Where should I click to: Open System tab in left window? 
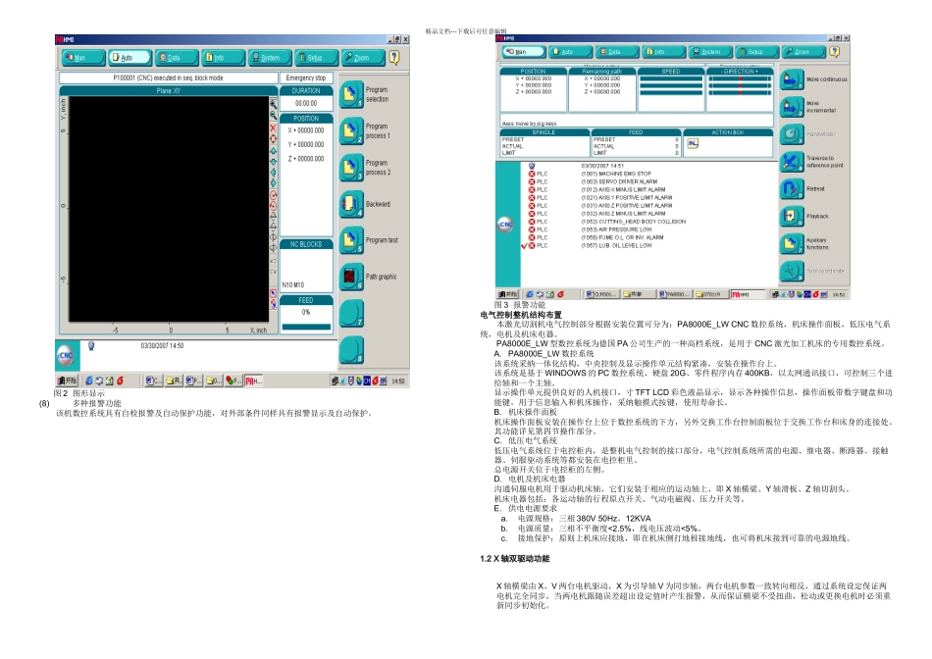coord(270,58)
